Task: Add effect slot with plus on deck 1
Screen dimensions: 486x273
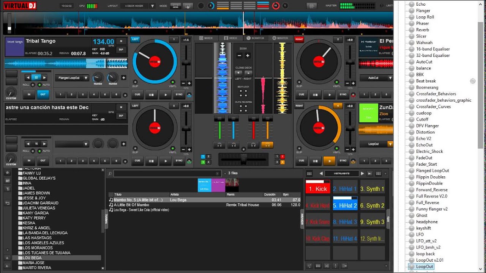Action: point(123,78)
